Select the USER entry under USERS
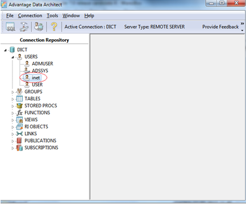 37,85
